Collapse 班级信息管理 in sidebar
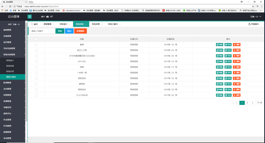The image size is (265, 143). tap(13, 54)
